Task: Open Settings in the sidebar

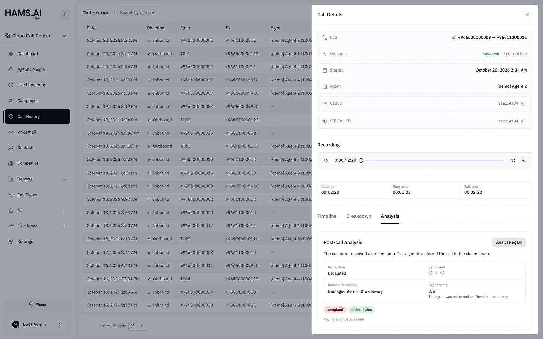Action: tap(37, 242)
